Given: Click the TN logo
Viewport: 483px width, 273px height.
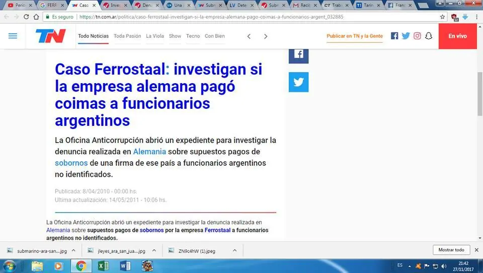Looking at the screenshot, I should [51, 36].
